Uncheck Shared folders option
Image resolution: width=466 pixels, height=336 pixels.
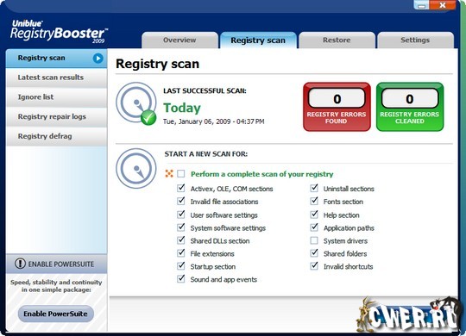click(x=314, y=253)
